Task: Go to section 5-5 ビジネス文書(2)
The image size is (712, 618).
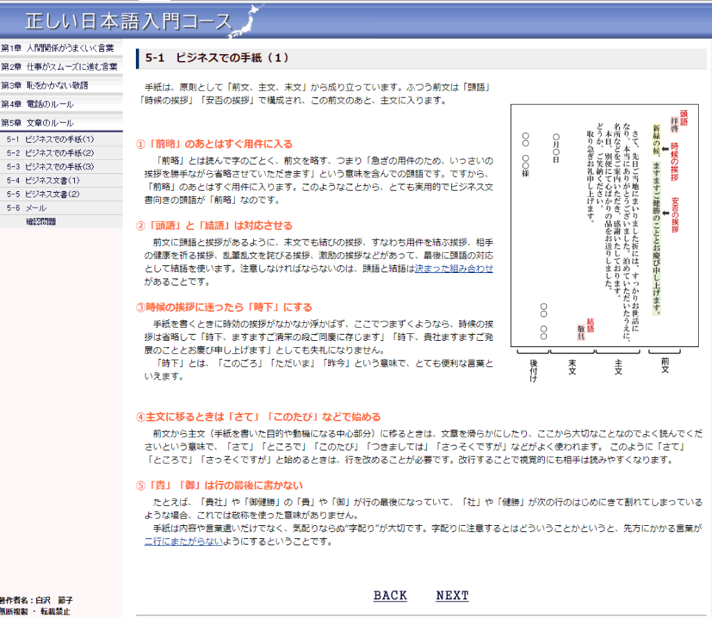Action: point(43,194)
